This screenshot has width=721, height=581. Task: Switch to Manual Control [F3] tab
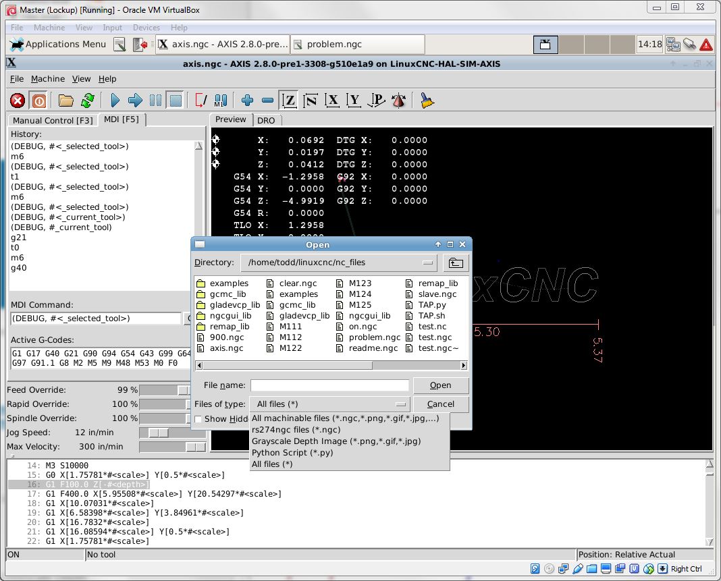coord(53,120)
